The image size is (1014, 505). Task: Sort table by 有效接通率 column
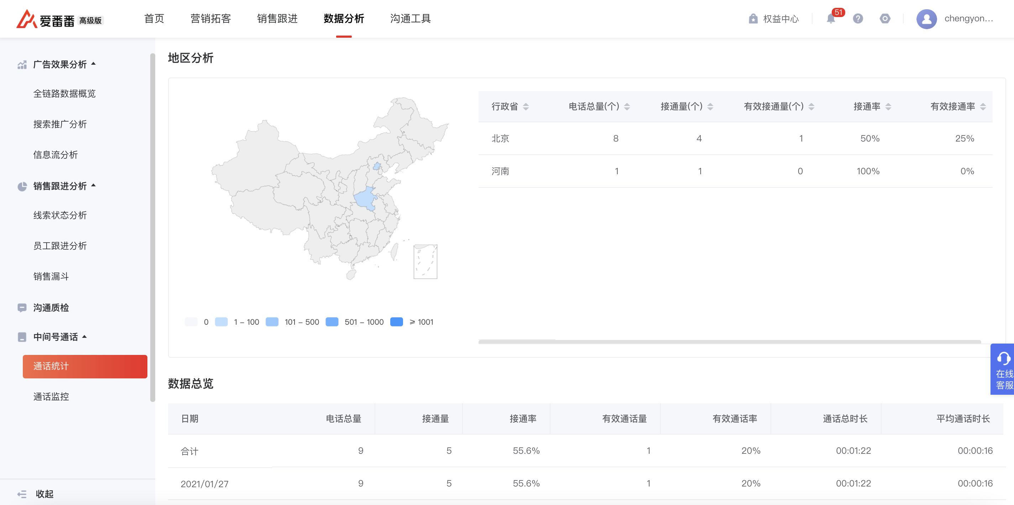pyautogui.click(x=983, y=107)
